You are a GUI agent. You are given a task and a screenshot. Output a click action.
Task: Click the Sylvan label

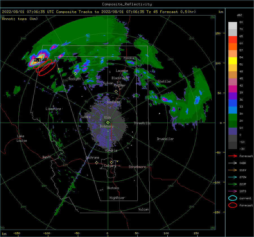[x=108, y=83]
